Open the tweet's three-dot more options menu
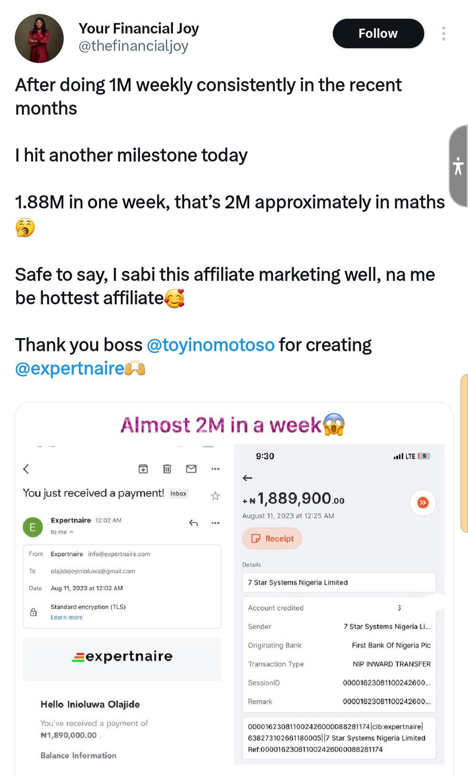Screen dimensions: 468x776 click(x=443, y=33)
